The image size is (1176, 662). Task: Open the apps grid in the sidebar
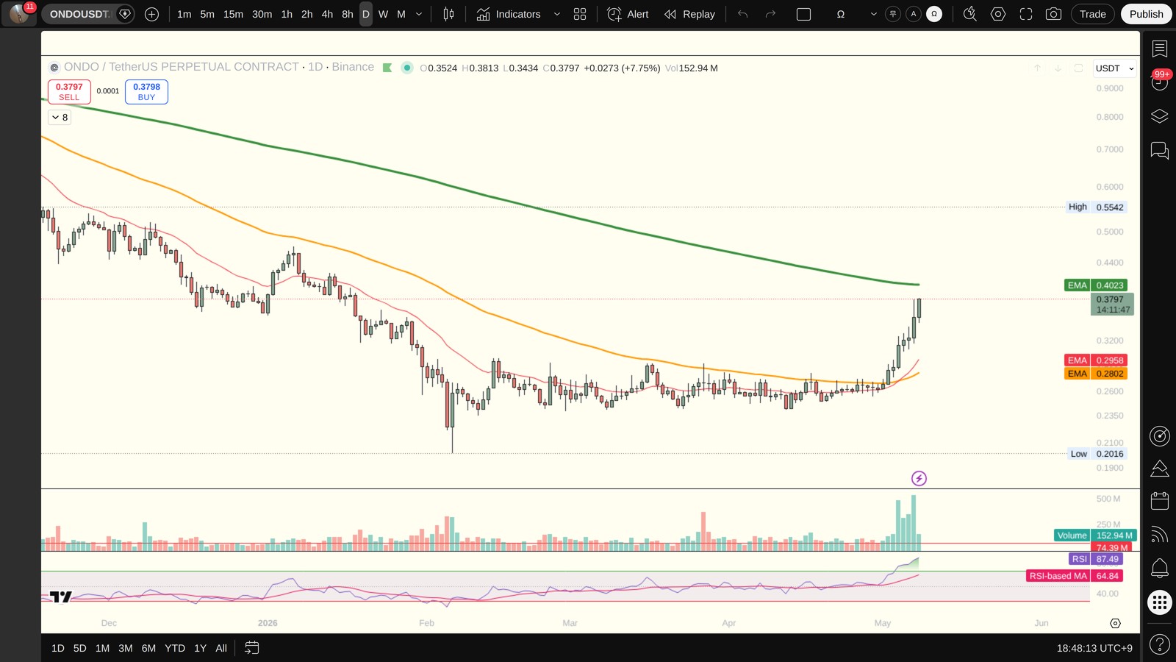point(1160,603)
